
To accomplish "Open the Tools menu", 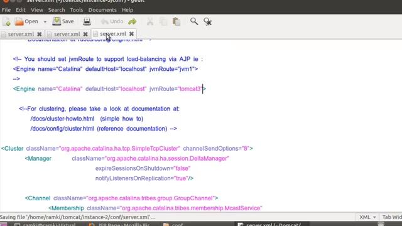I will pyautogui.click(x=77, y=10).
